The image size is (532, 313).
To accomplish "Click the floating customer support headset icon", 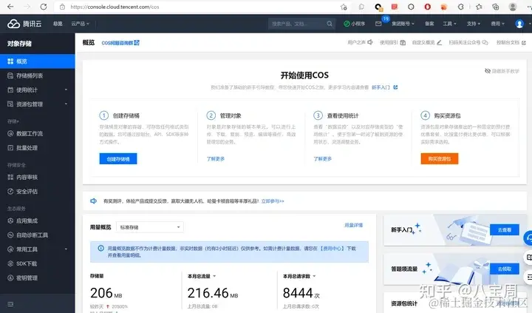I will point(528,238).
